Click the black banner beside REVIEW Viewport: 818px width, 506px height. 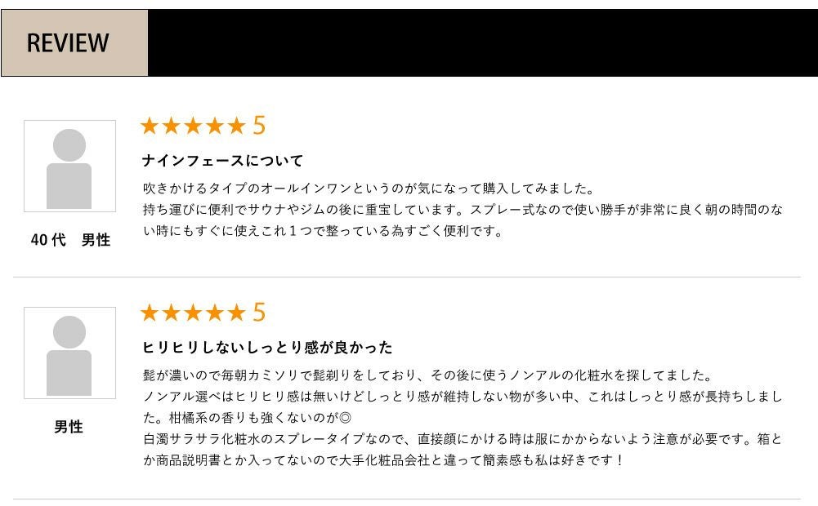tap(482, 43)
